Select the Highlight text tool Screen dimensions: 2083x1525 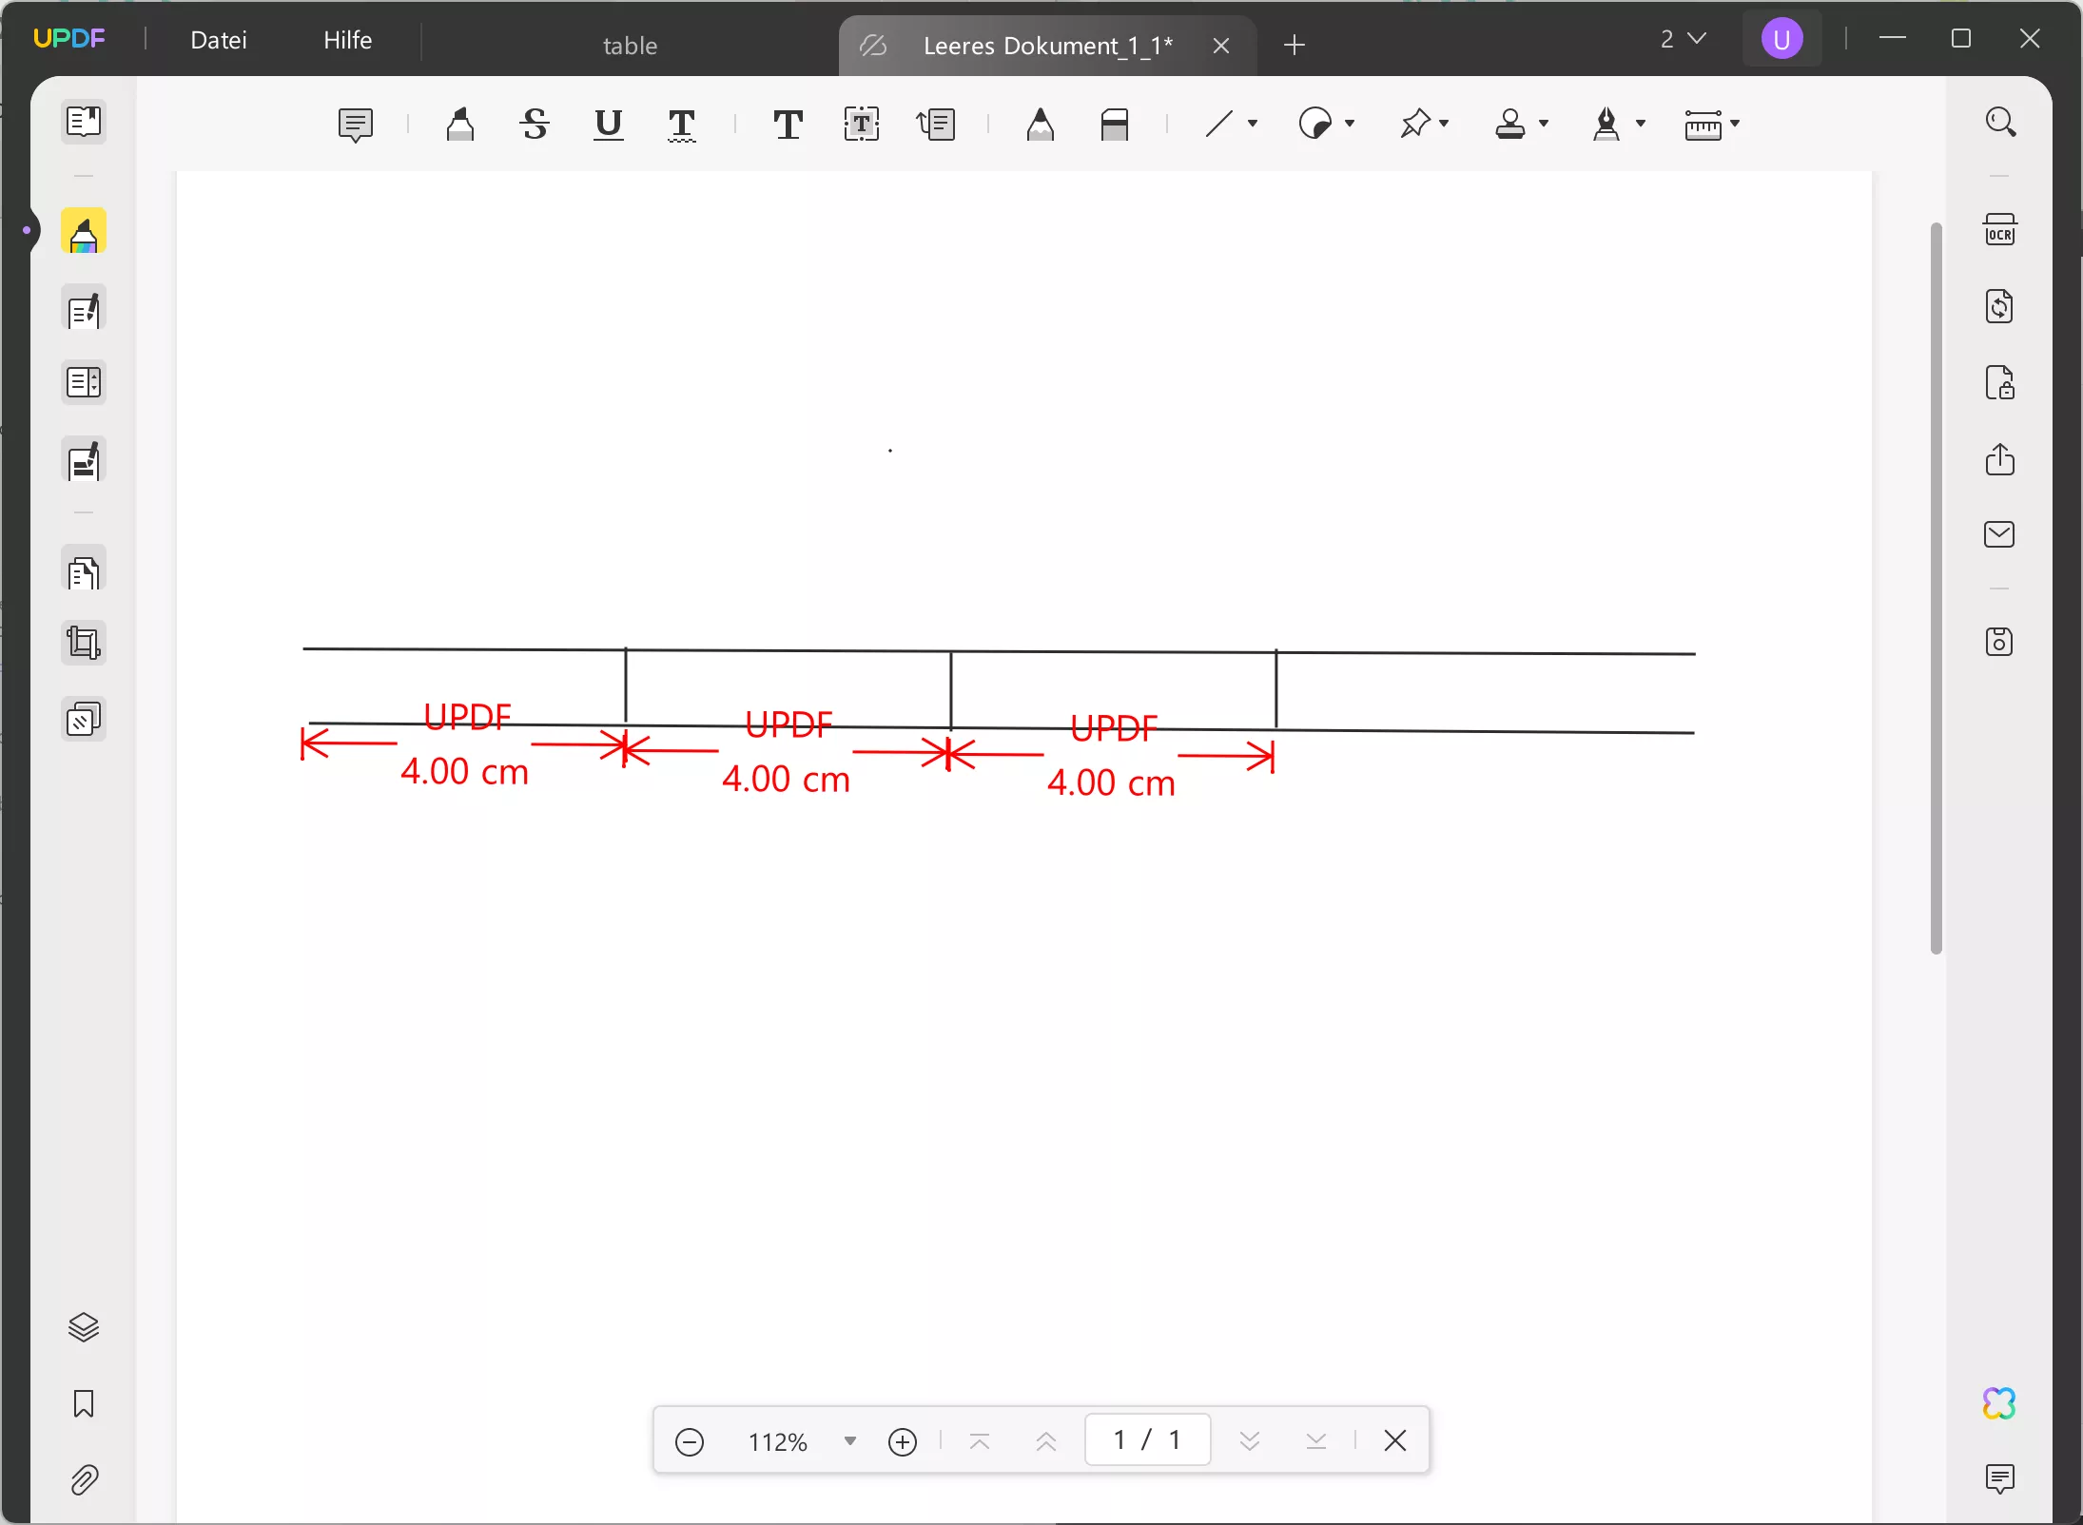(x=460, y=125)
